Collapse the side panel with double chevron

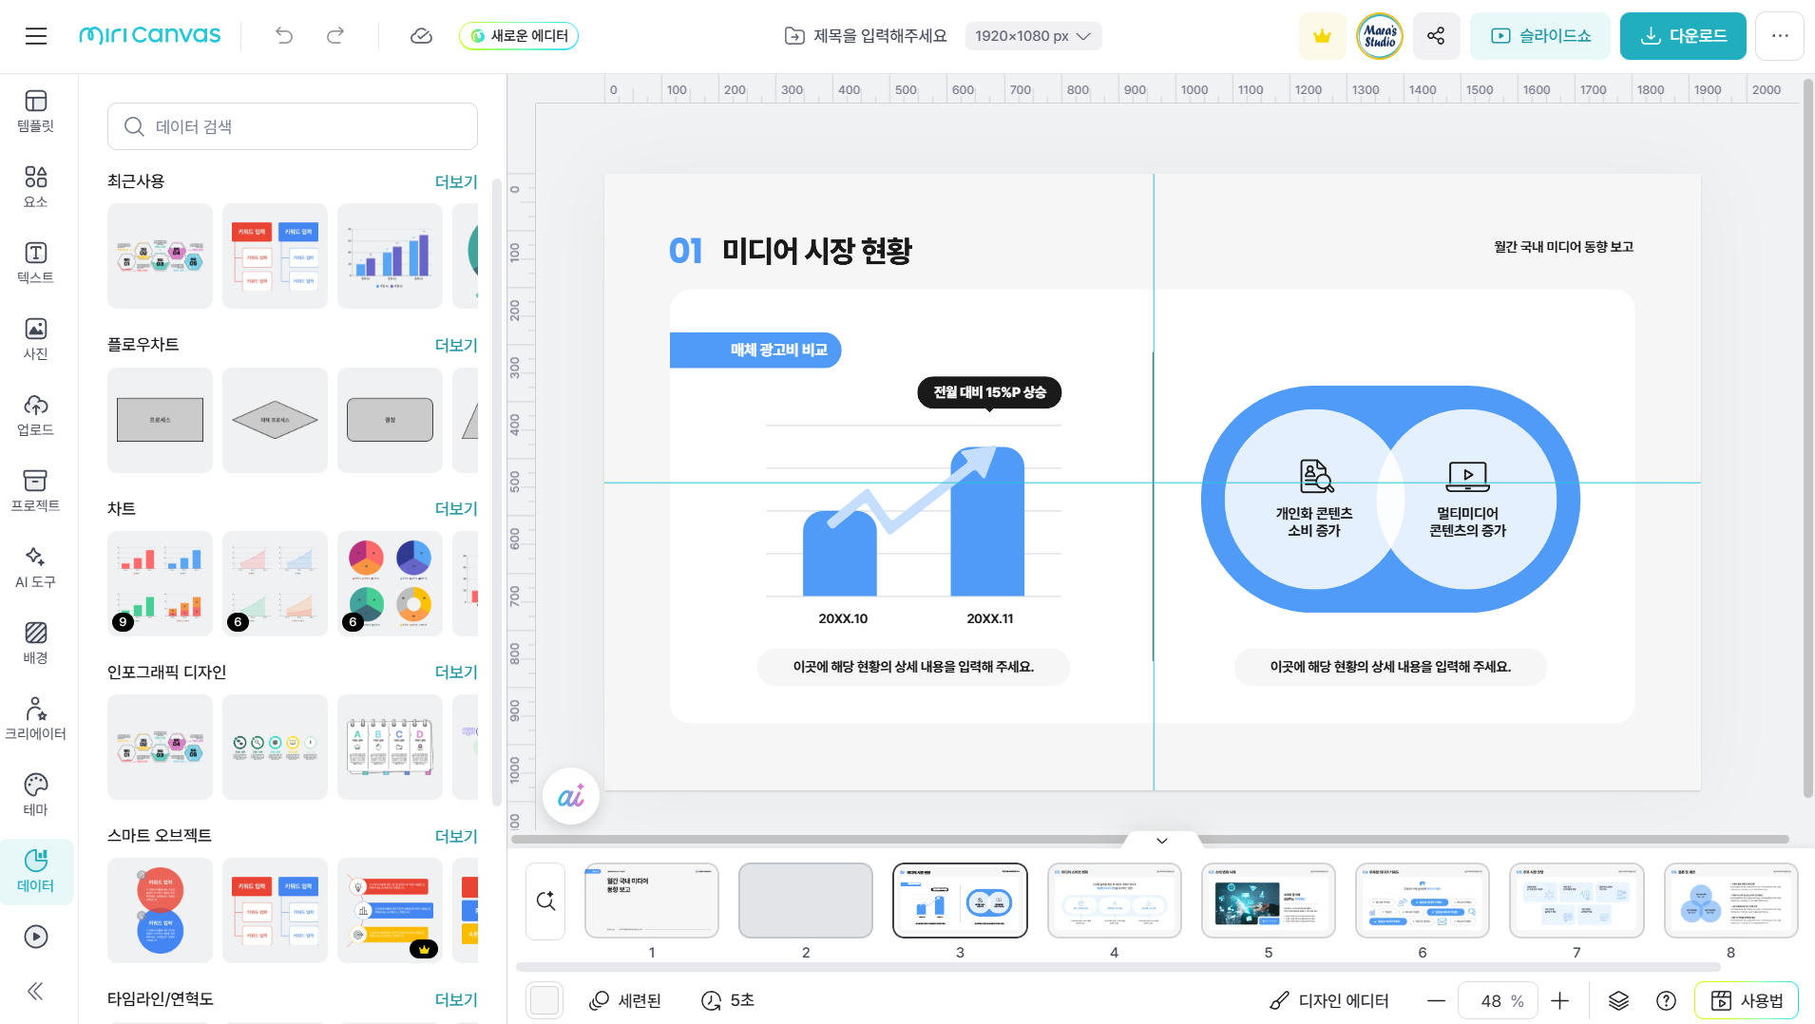36,992
